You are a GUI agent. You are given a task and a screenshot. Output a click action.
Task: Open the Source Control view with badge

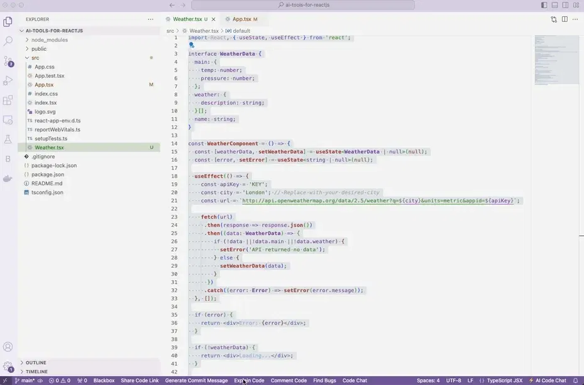pyautogui.click(x=8, y=61)
